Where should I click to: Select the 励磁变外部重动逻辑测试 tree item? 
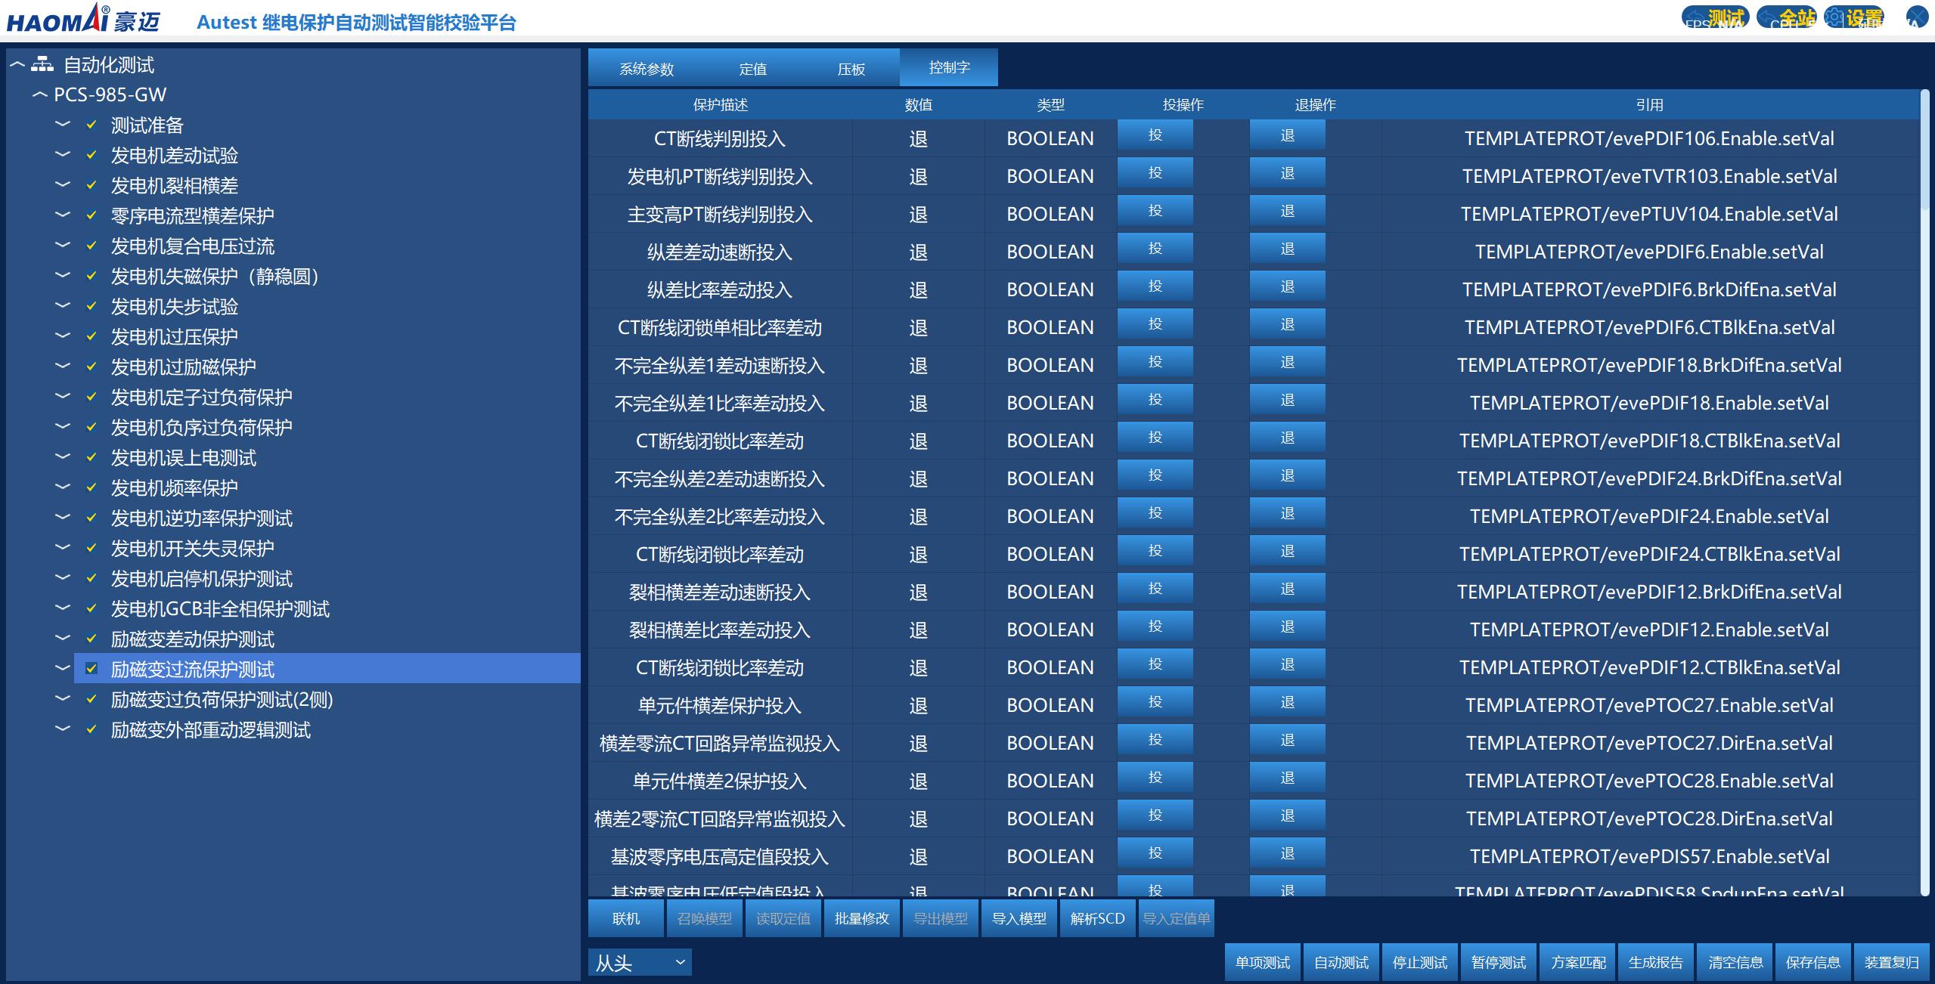210,730
